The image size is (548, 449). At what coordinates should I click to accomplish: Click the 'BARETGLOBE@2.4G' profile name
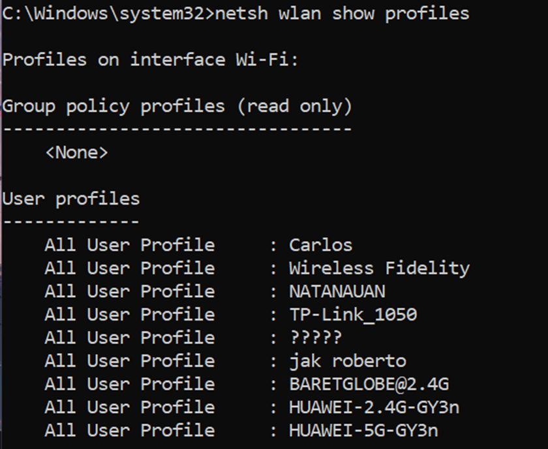point(369,384)
